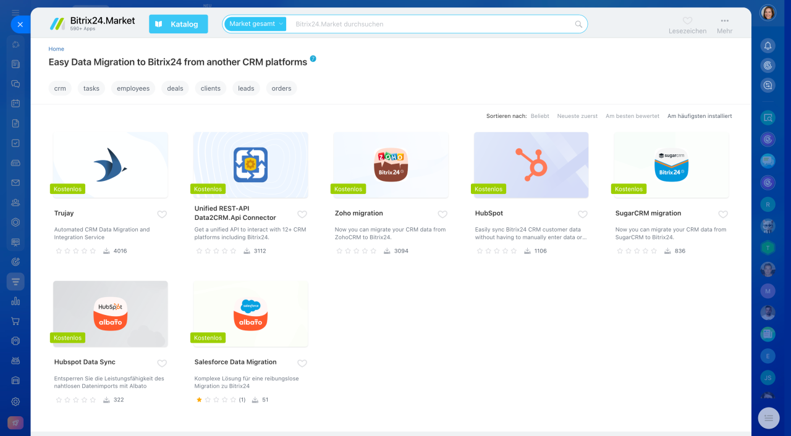Viewport: 791px width, 436px height.
Task: Open the Zoho migration app thumbnail
Action: click(x=391, y=165)
